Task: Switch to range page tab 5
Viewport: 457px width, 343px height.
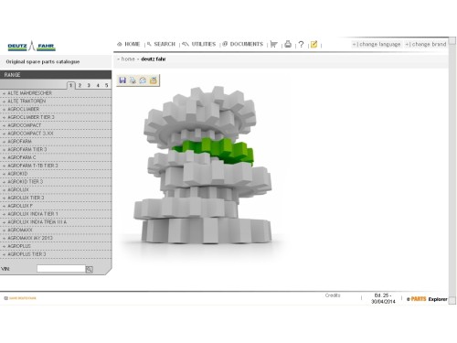Action: [x=106, y=85]
